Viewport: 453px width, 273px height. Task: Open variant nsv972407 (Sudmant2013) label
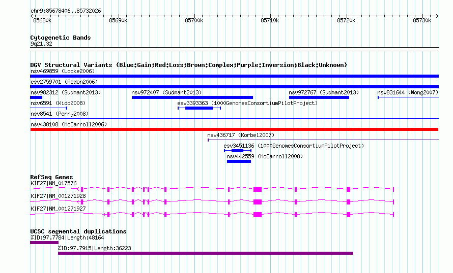(x=166, y=92)
